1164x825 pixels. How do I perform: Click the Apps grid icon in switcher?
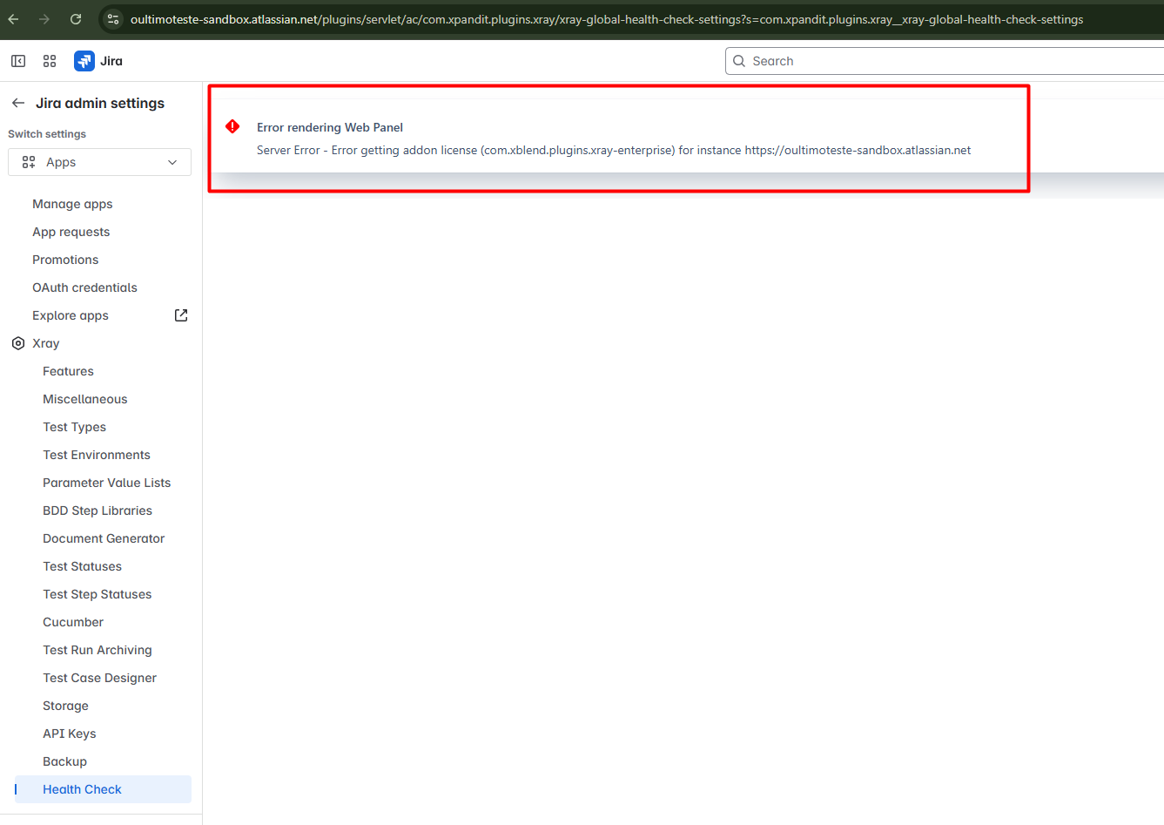click(29, 162)
